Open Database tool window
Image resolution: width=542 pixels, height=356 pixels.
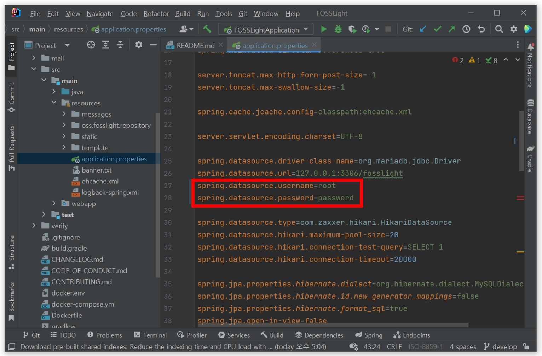coord(530,117)
